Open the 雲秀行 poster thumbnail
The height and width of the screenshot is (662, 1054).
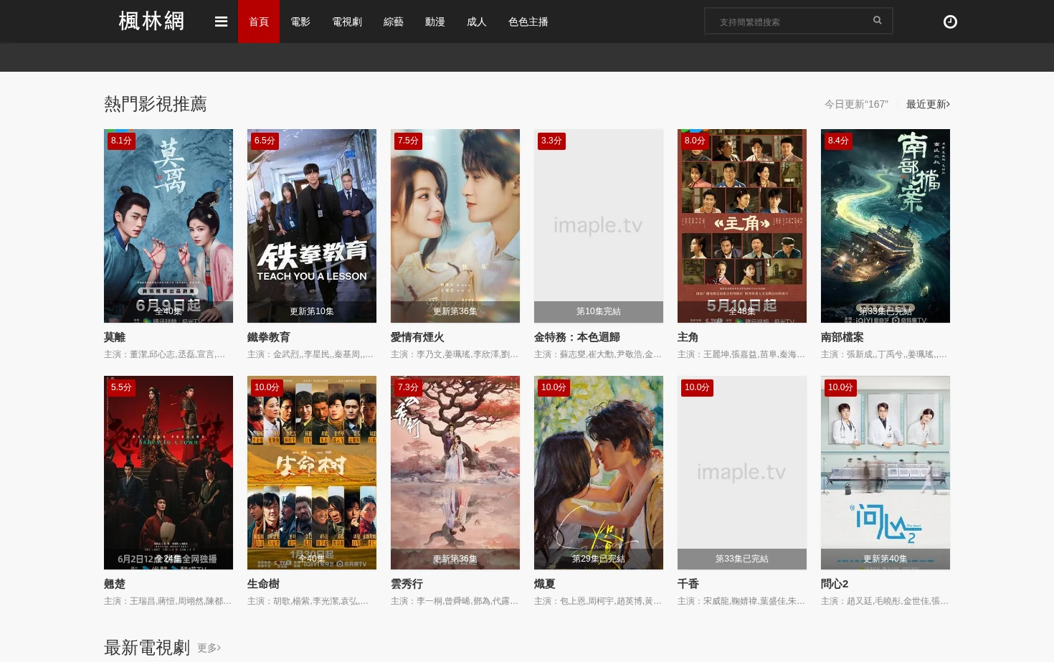pos(455,473)
